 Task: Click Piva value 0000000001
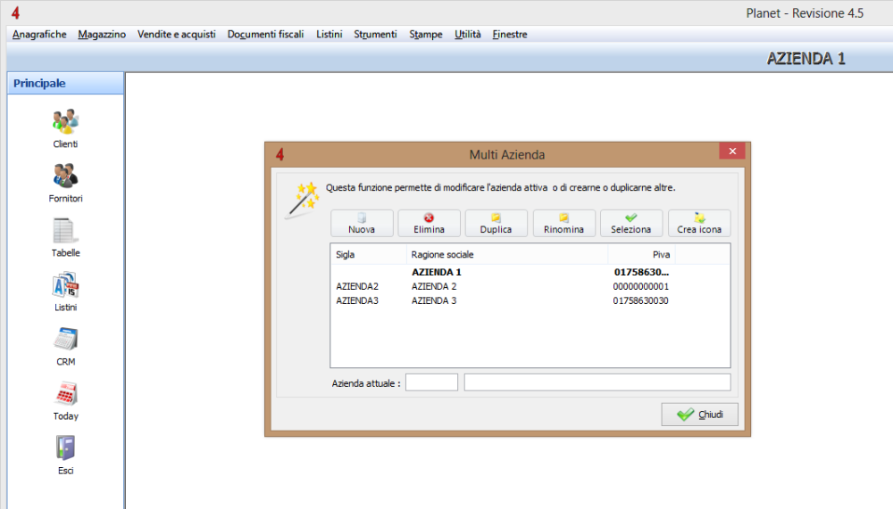640,286
